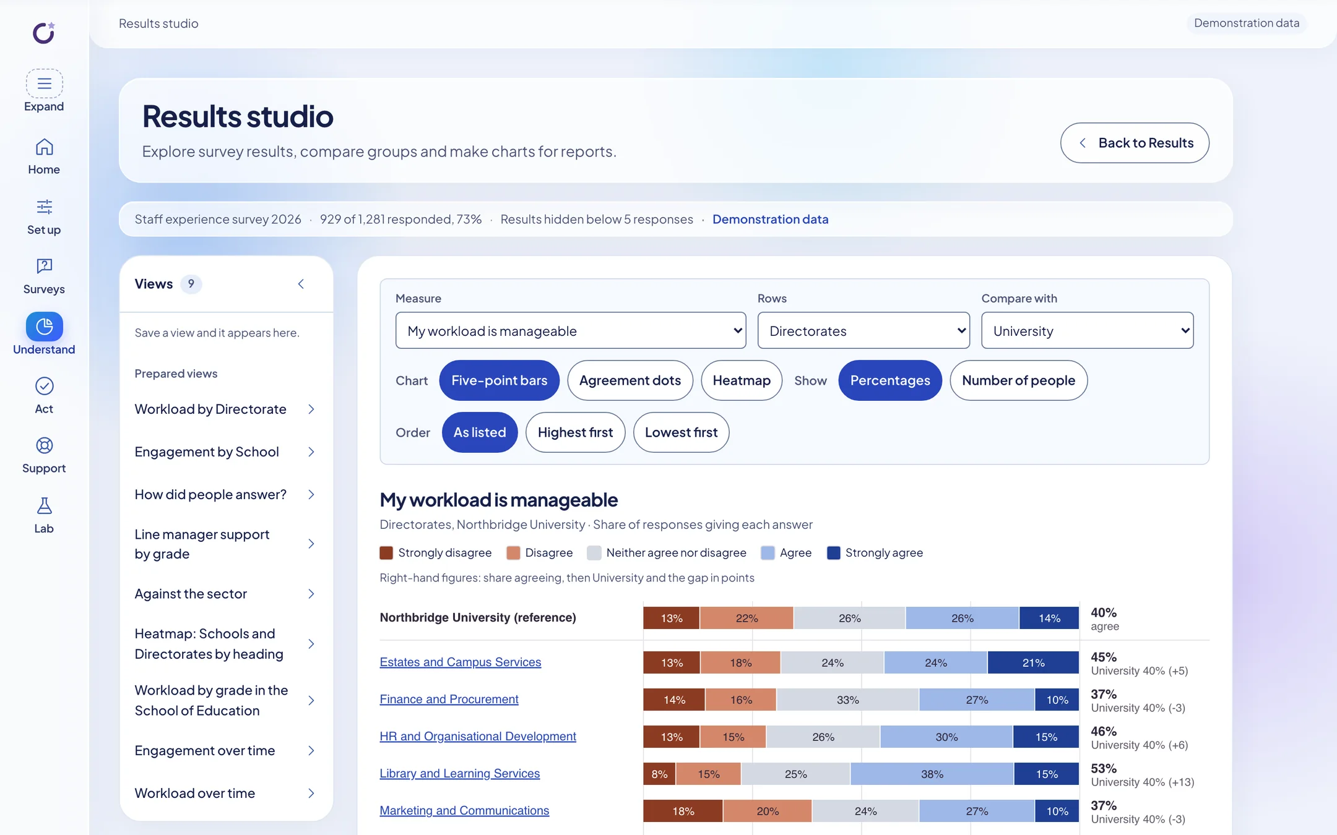
Task: Show results as Number of people
Action: (x=1018, y=380)
